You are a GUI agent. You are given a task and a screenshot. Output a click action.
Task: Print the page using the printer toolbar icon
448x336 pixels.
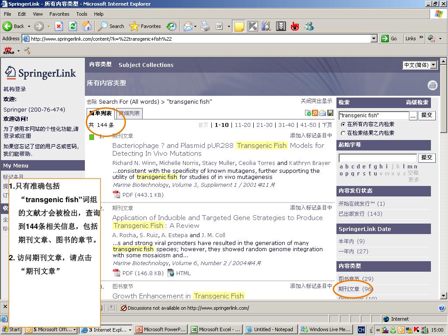[x=205, y=26]
